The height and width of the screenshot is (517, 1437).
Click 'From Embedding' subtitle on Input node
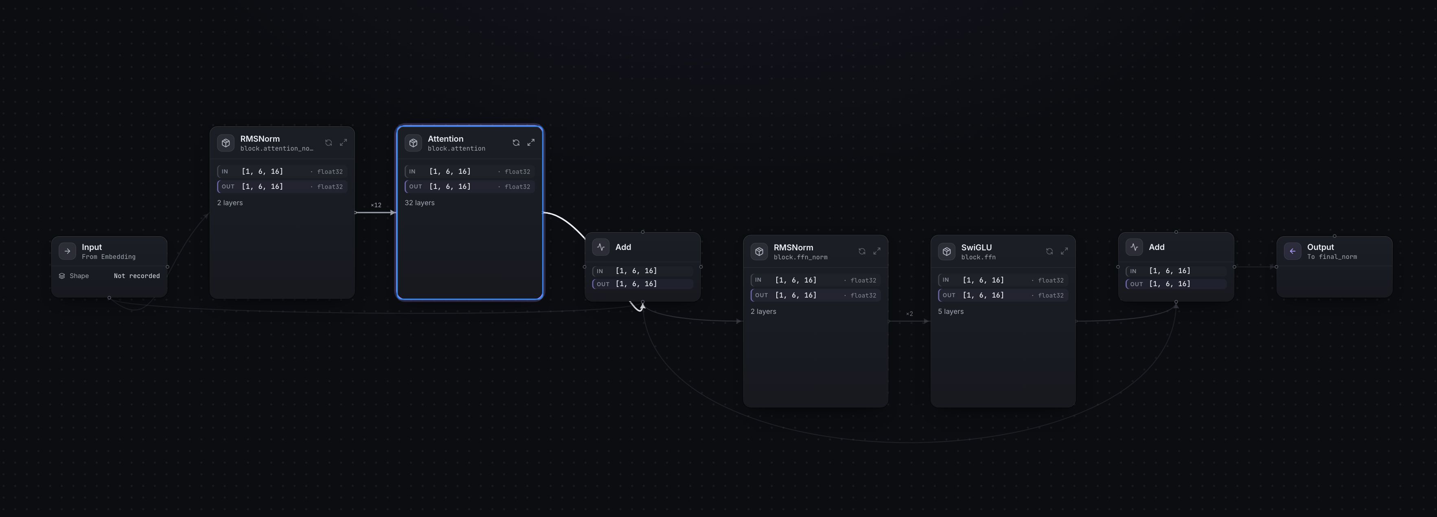pos(108,257)
